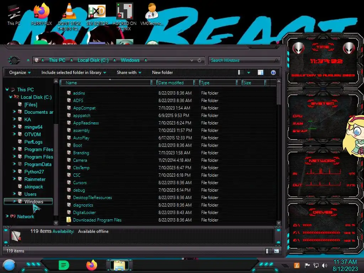Click Windows in the address breadcrumb
The image size is (364, 273).
pos(130,60)
